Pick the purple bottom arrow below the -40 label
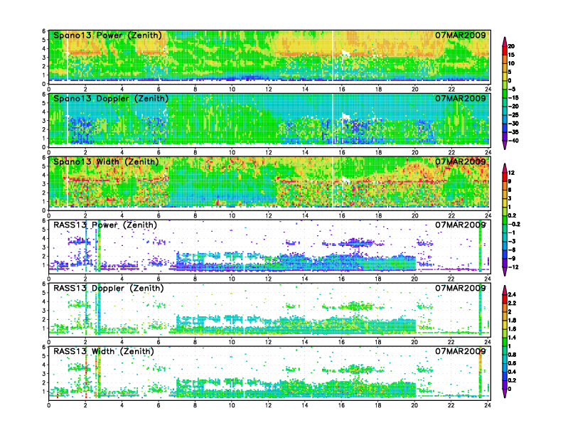 click(505, 145)
